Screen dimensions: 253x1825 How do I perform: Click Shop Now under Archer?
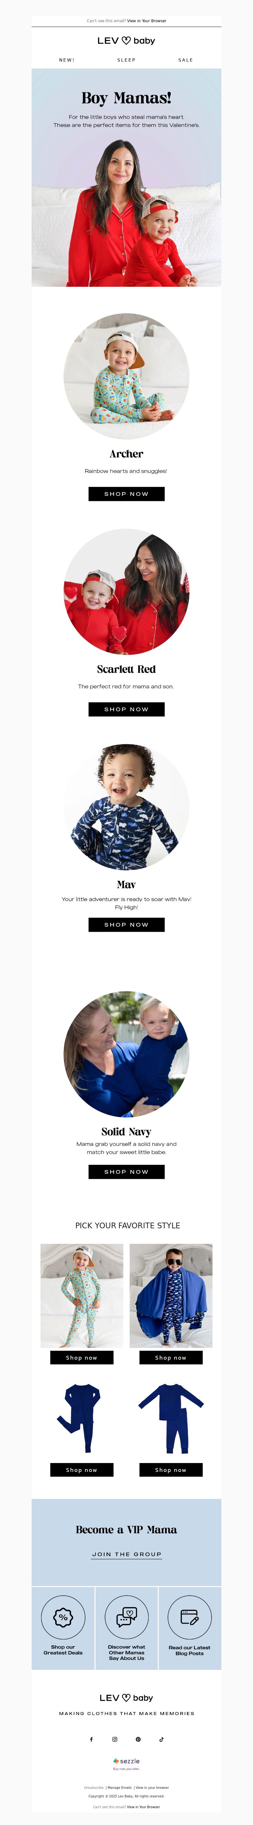click(x=126, y=494)
